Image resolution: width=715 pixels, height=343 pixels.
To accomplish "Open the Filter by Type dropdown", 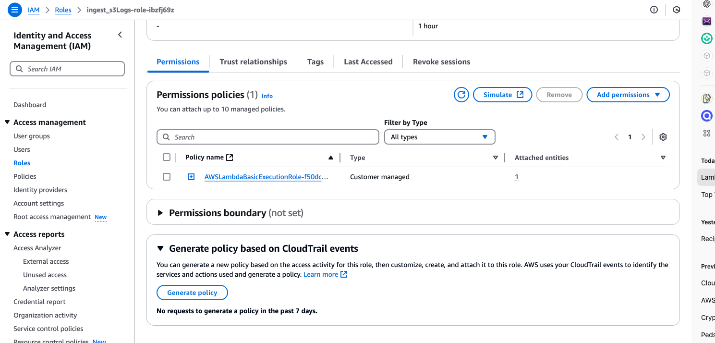I will [439, 137].
